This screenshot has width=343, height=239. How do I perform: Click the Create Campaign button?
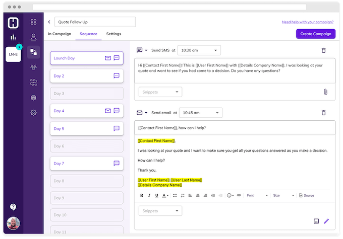coord(315,34)
